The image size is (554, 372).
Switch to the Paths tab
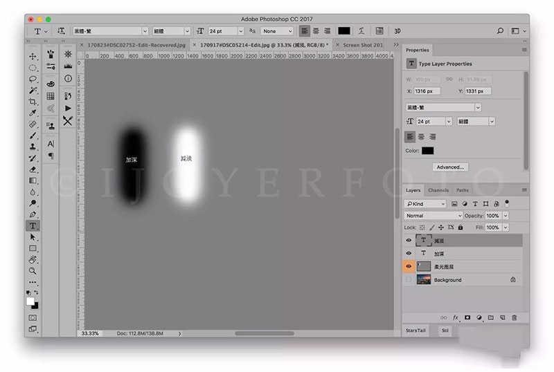click(462, 190)
